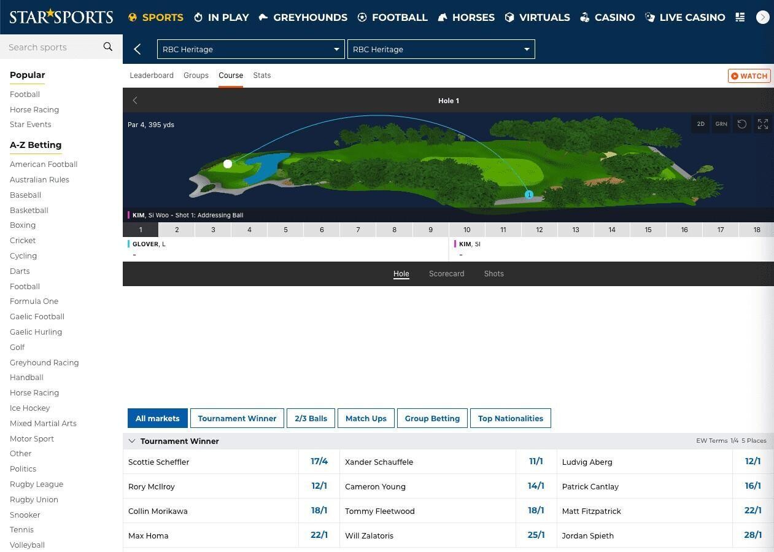Toggle the GRN green view
This screenshot has height=552, width=774.
[721, 124]
